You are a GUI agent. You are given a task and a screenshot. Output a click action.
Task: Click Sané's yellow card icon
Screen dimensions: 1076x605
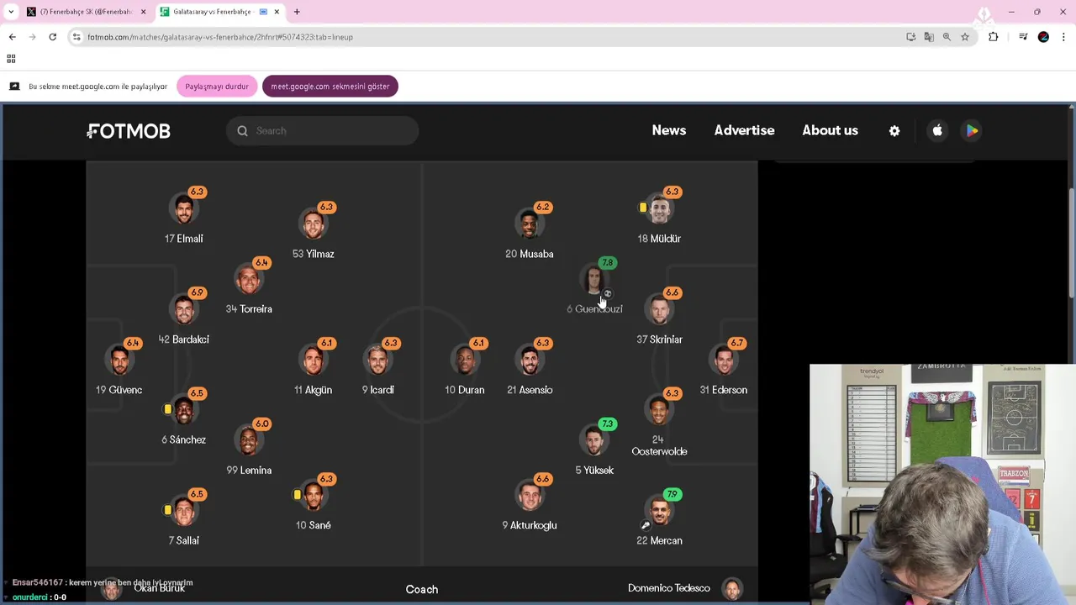298,495
